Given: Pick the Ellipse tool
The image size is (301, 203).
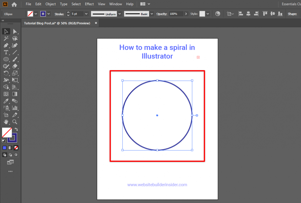Looking at the screenshot, I should [x=6, y=59].
